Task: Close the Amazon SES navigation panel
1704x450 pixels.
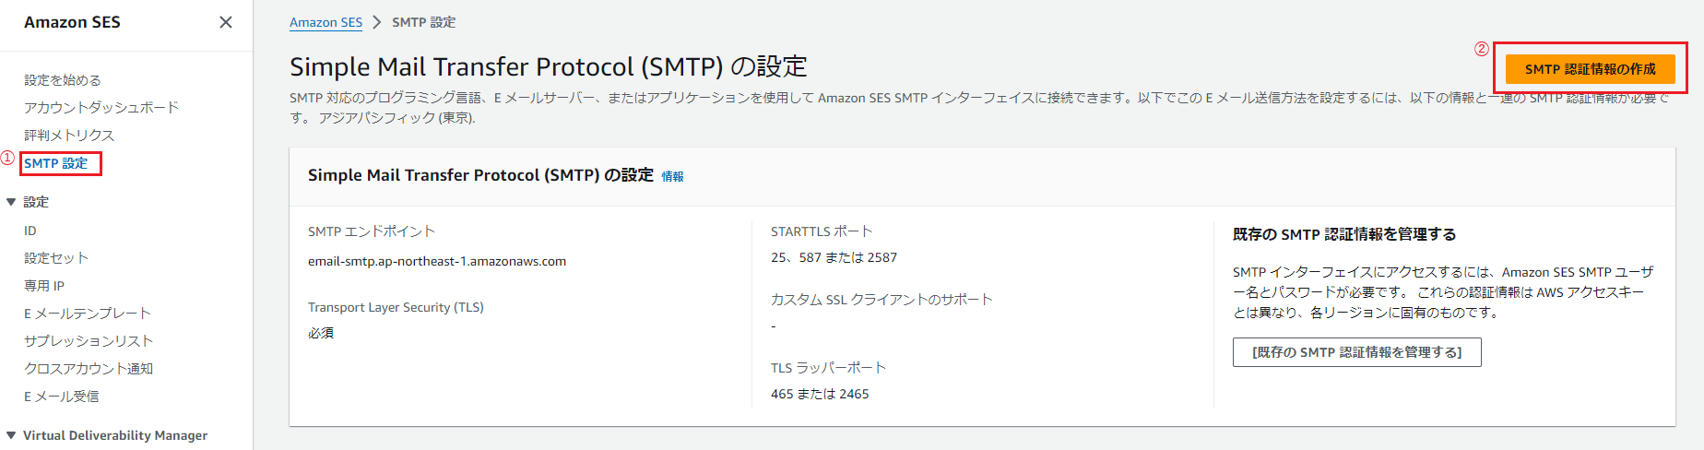Action: (226, 22)
